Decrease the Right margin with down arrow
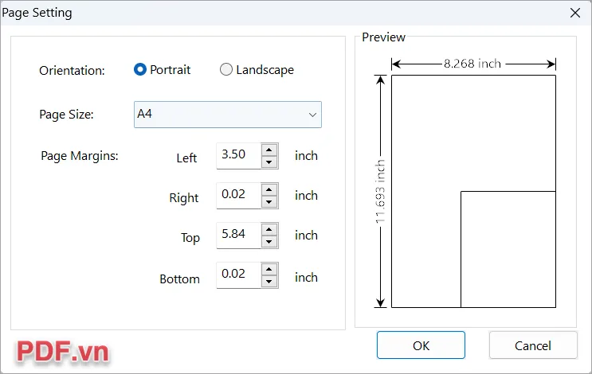 tap(269, 201)
